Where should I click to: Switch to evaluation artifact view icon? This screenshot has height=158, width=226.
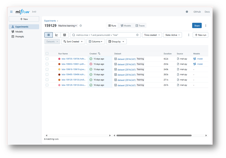pos(65,35)
